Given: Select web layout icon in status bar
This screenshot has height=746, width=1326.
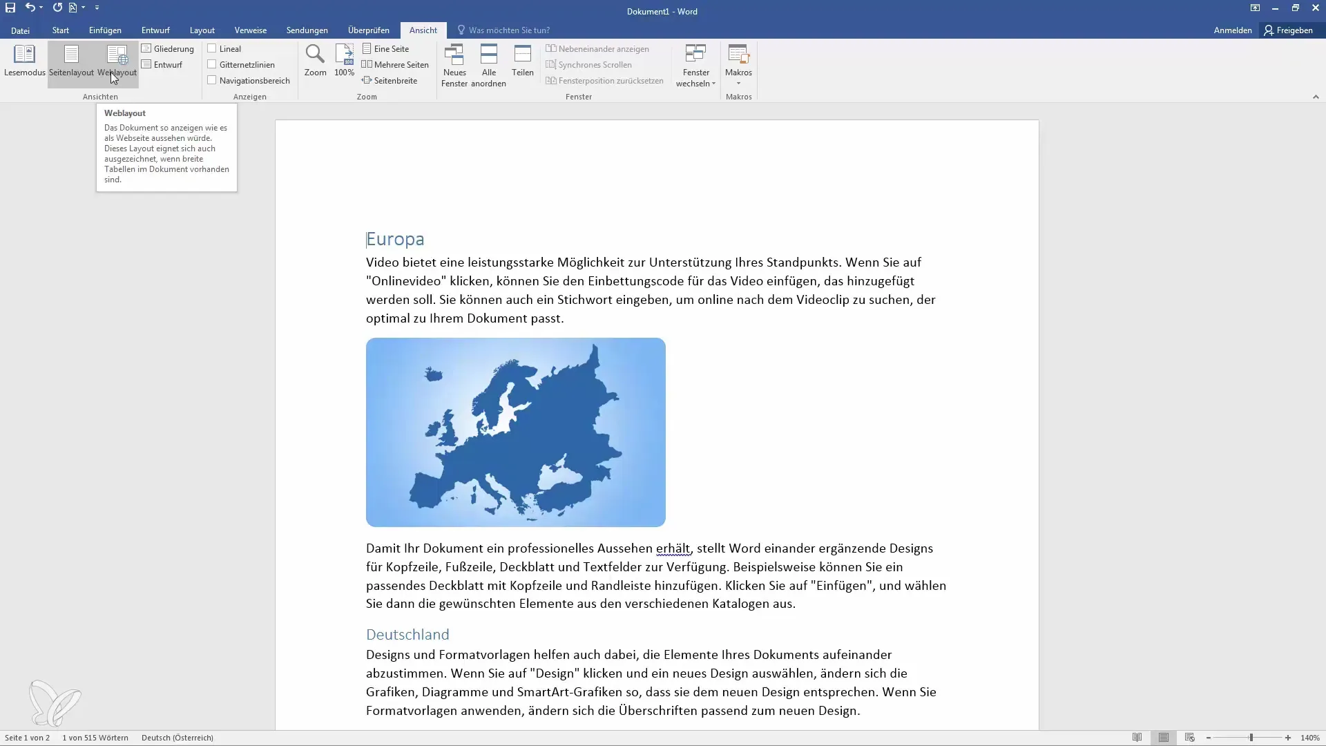Looking at the screenshot, I should (x=1190, y=738).
